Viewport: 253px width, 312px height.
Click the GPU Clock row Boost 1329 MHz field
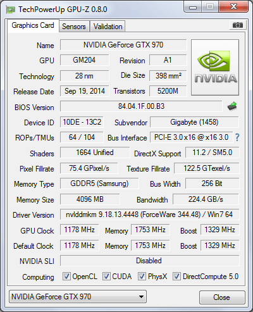coord(220,230)
